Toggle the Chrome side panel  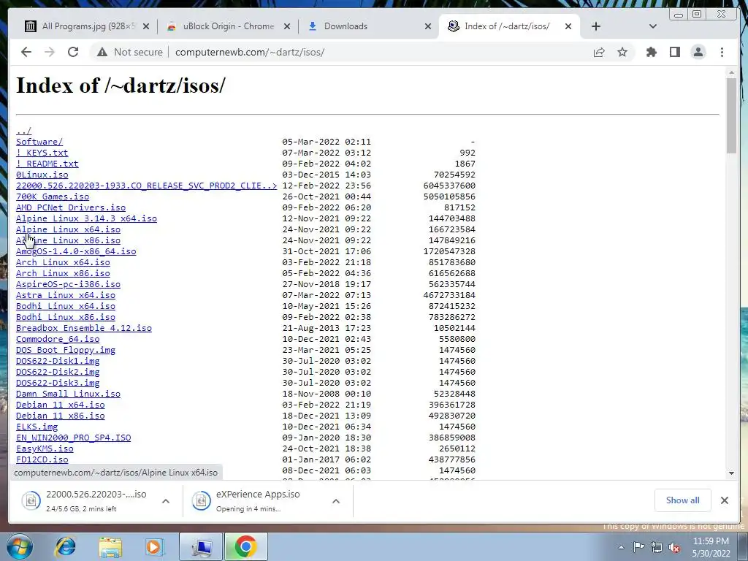(x=674, y=52)
